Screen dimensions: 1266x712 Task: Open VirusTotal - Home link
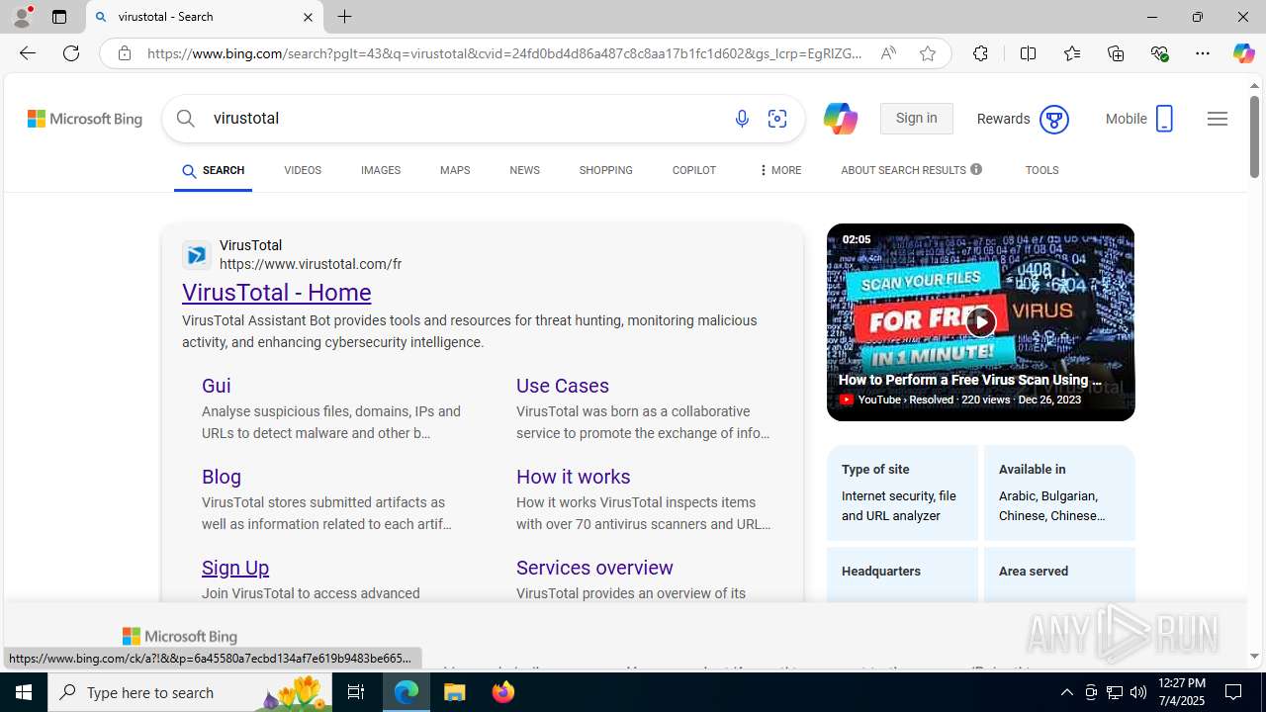[277, 293]
